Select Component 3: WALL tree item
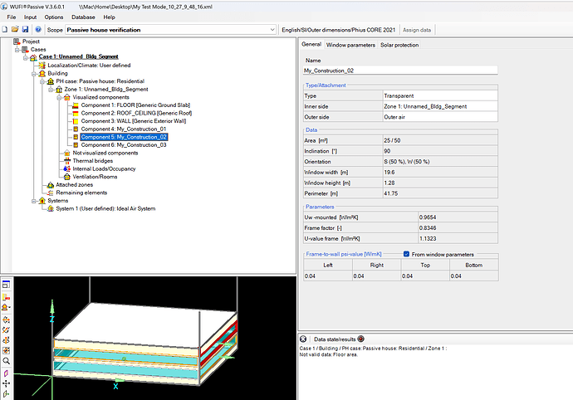 [134, 121]
